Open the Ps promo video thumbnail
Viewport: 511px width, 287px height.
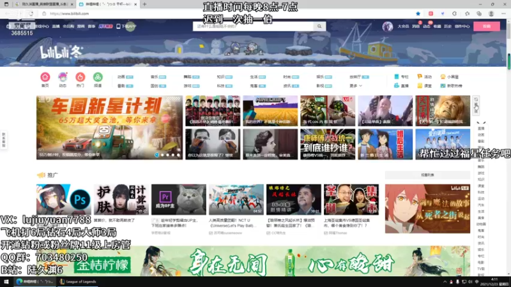point(63,200)
